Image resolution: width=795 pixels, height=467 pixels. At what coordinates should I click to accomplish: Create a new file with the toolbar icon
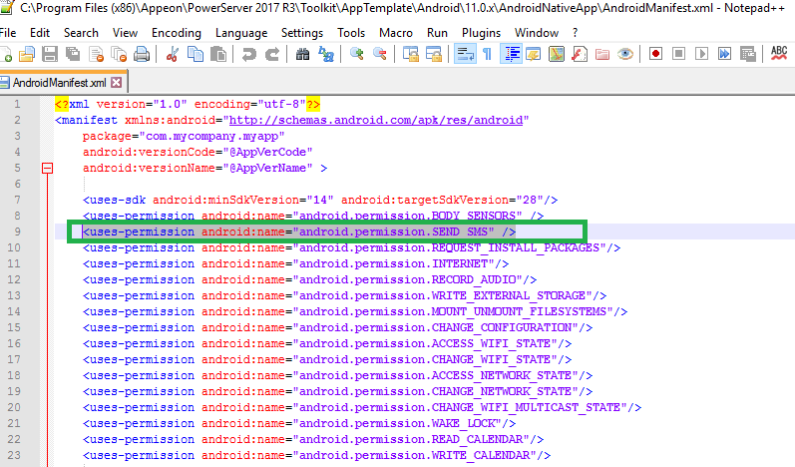(5, 54)
